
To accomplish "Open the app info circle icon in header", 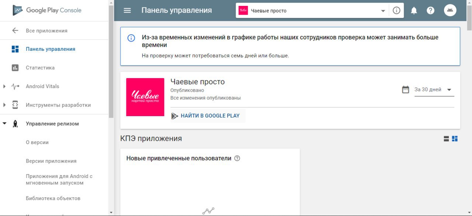I will pyautogui.click(x=396, y=10).
